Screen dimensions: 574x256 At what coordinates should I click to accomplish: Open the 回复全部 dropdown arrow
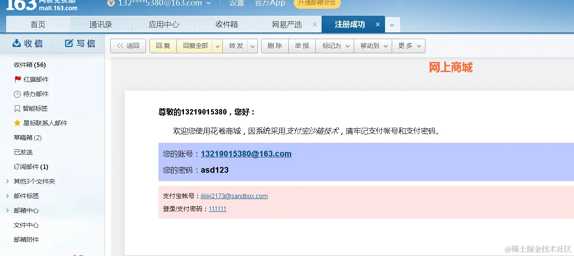[x=217, y=46]
